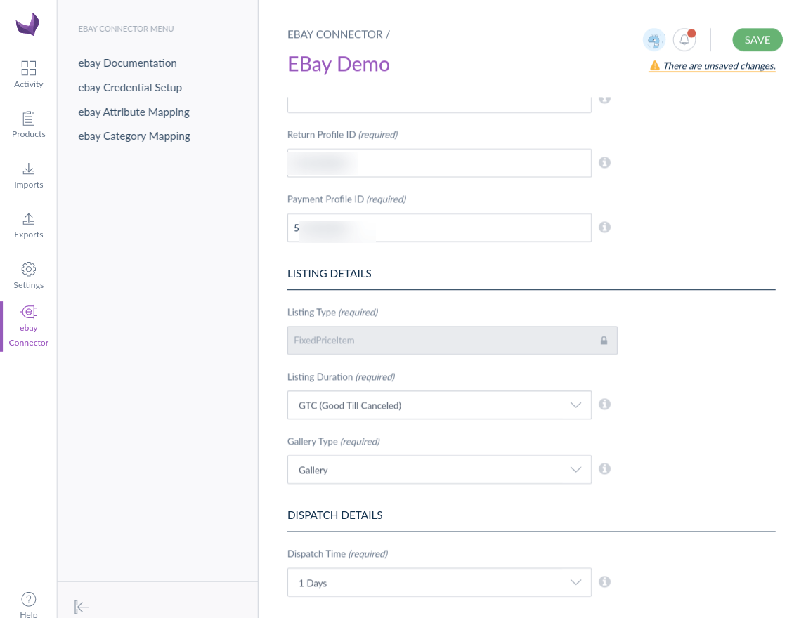Image resolution: width=787 pixels, height=618 pixels.
Task: Open the notifications bell
Action: point(684,40)
